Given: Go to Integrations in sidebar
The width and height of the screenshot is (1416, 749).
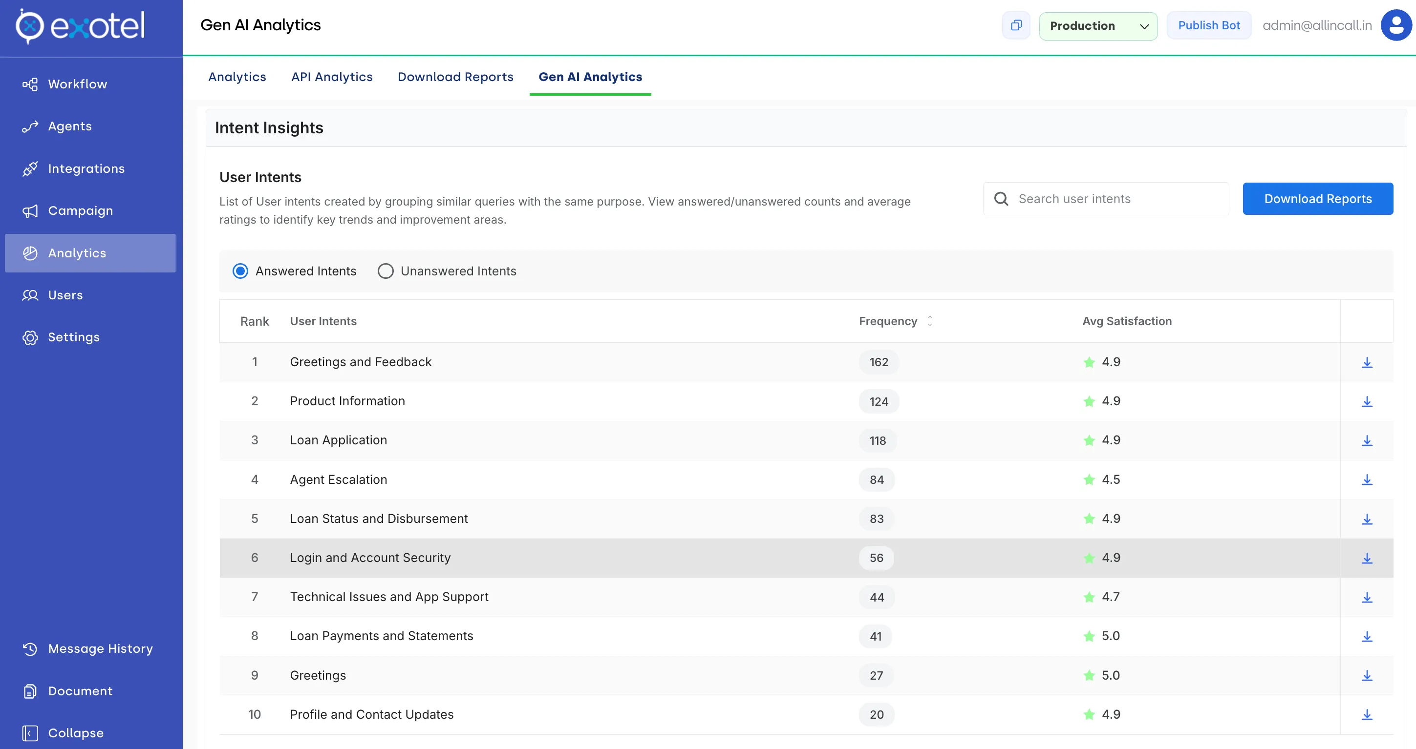Looking at the screenshot, I should (x=91, y=168).
